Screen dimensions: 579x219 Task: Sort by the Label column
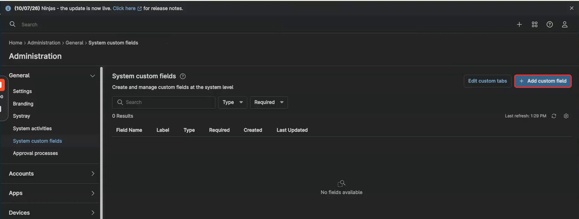tap(163, 130)
